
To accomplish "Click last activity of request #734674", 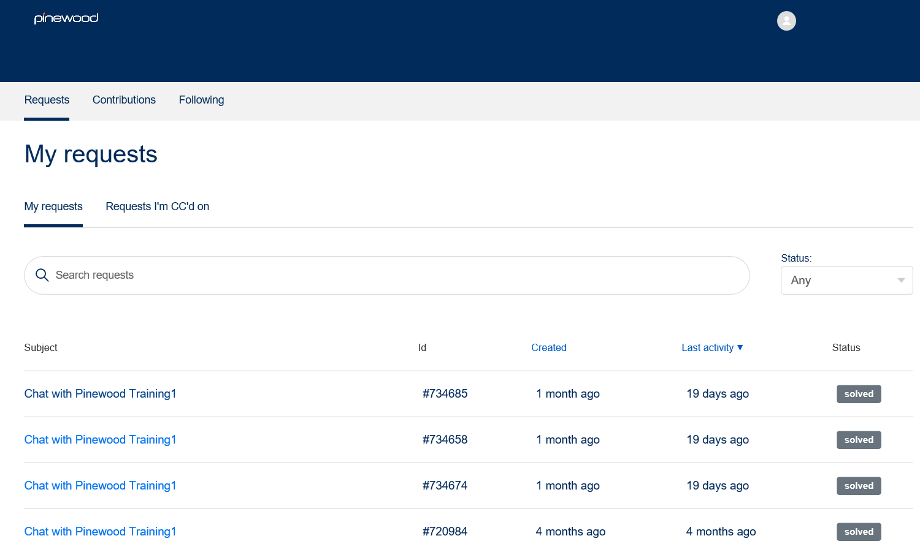I will coord(718,486).
